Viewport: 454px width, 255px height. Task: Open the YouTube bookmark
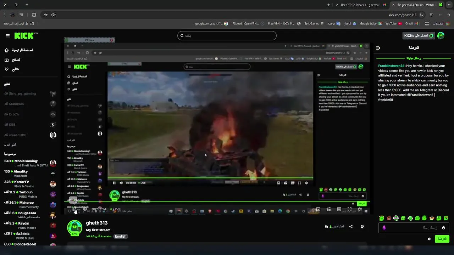click(394, 24)
